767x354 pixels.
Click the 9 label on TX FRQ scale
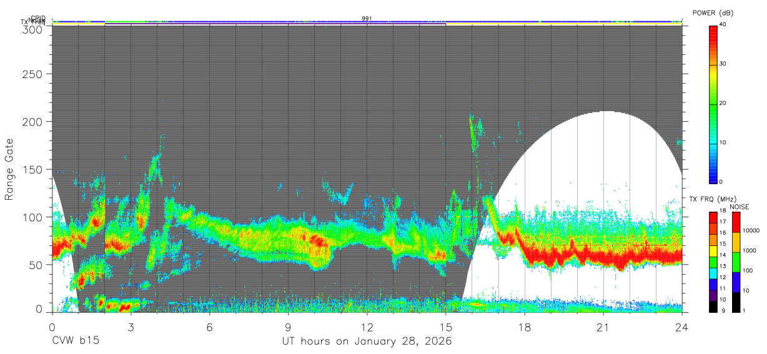[x=722, y=310]
